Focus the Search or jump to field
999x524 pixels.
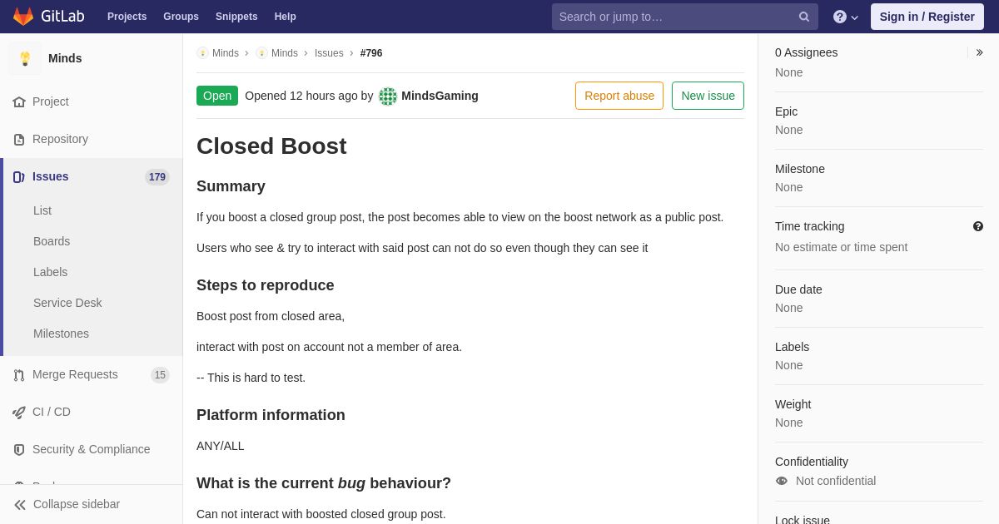[x=684, y=17]
